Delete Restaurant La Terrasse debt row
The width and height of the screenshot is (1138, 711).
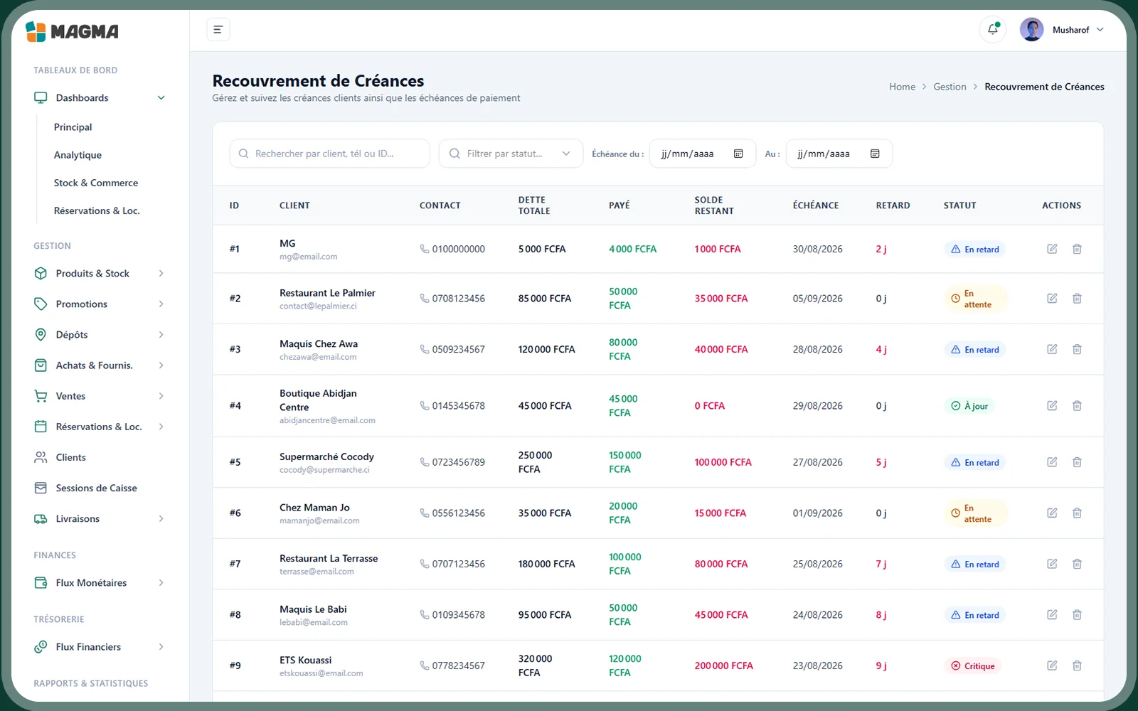(1077, 564)
